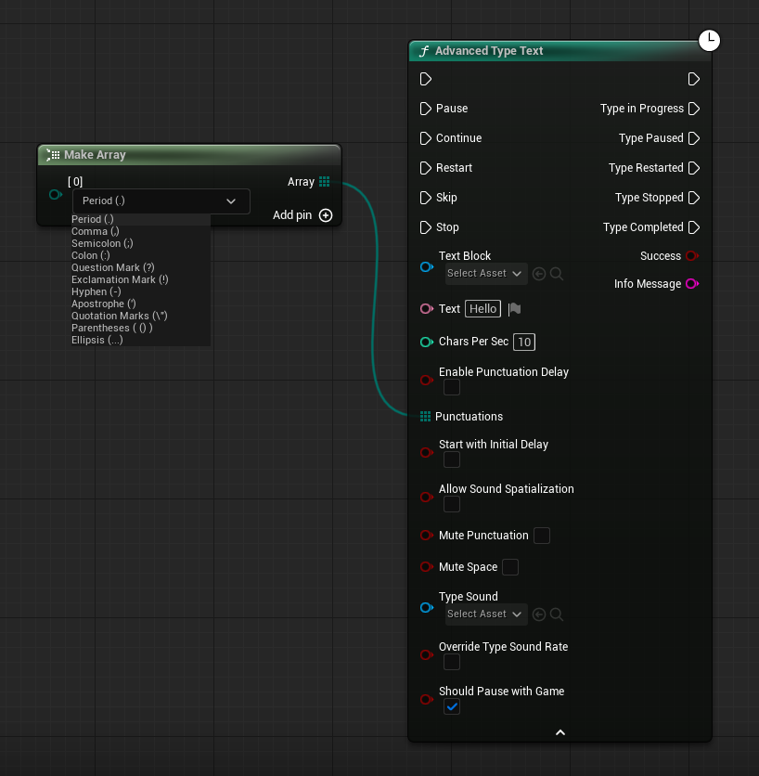
Task: Open Type Sound Select Asset dropdown
Action: pos(486,614)
